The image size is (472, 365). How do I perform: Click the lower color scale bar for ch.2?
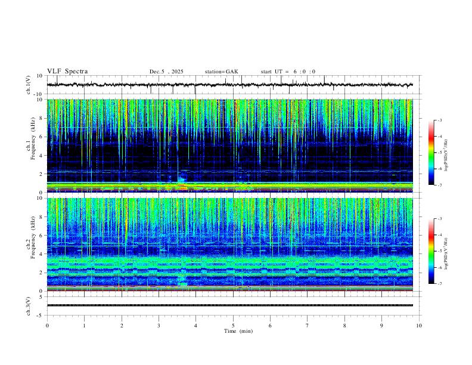(431, 251)
